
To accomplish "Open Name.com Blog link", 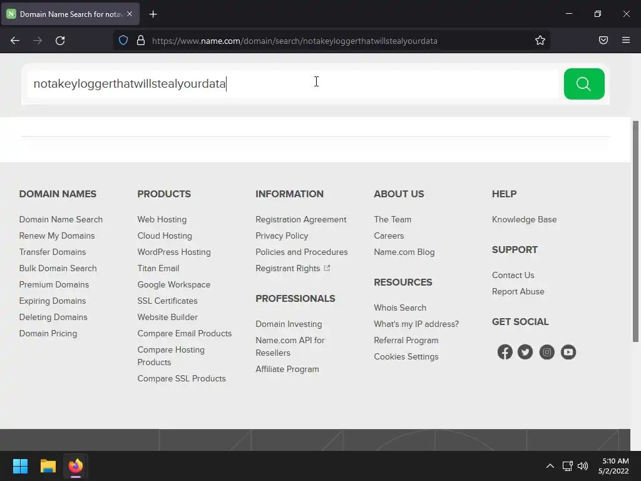I will (x=404, y=252).
